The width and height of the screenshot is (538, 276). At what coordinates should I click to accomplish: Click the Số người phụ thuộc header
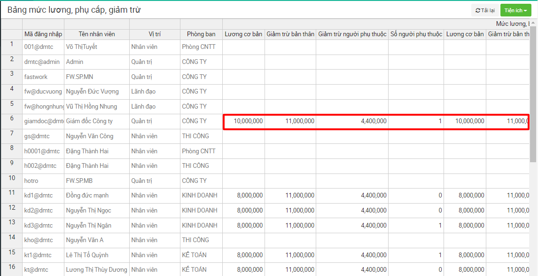[x=416, y=34]
